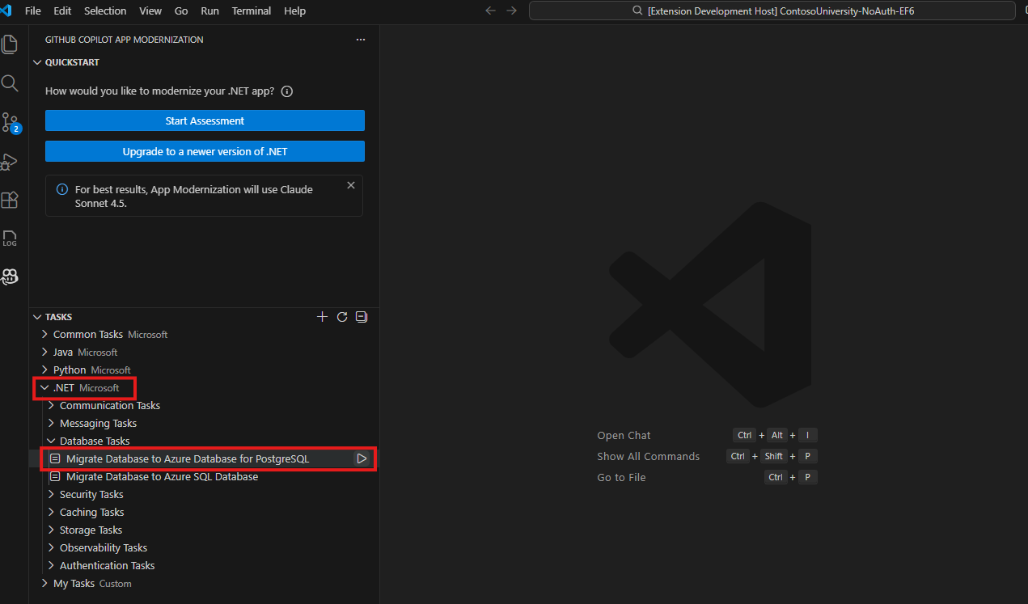Viewport: 1028px width, 604px height.
Task: Open the Run menu
Action: (209, 11)
